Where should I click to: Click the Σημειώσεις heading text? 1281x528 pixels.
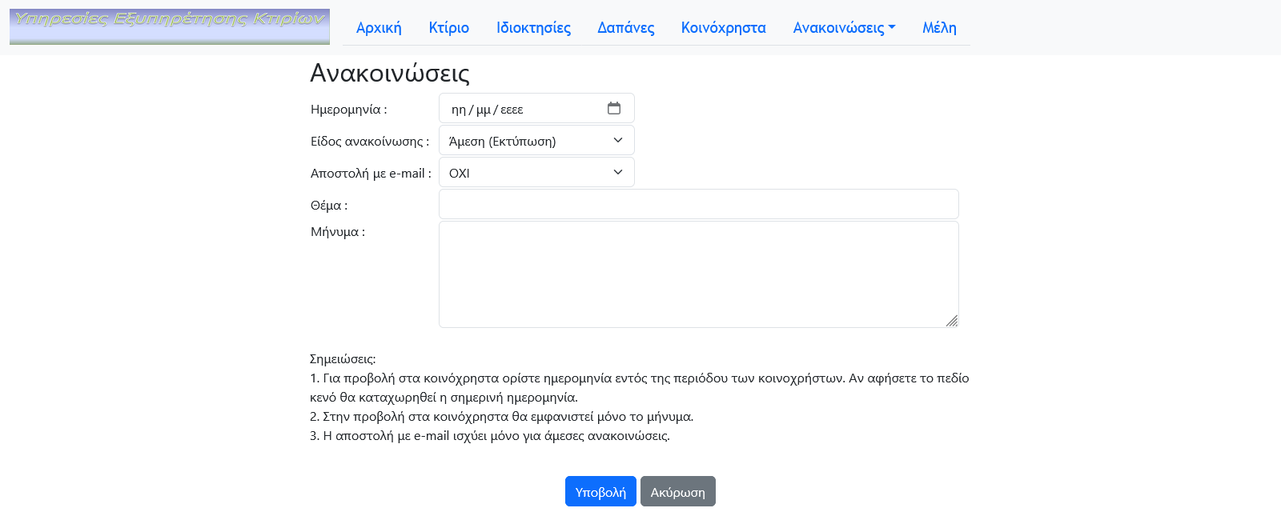pyautogui.click(x=343, y=358)
